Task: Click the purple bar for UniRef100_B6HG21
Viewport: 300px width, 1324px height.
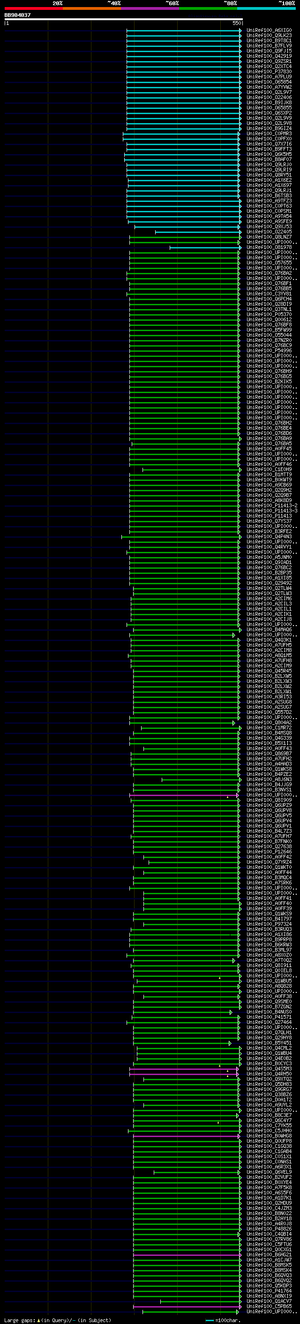Action: click(187, 1255)
